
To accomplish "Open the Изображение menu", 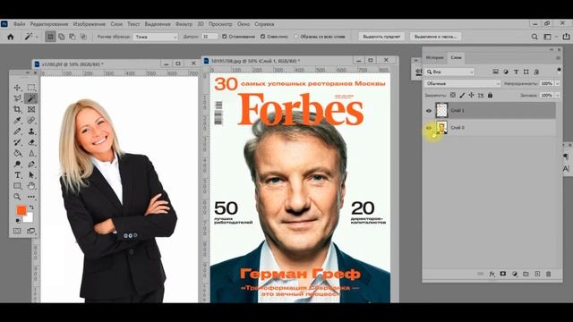I will [x=90, y=24].
